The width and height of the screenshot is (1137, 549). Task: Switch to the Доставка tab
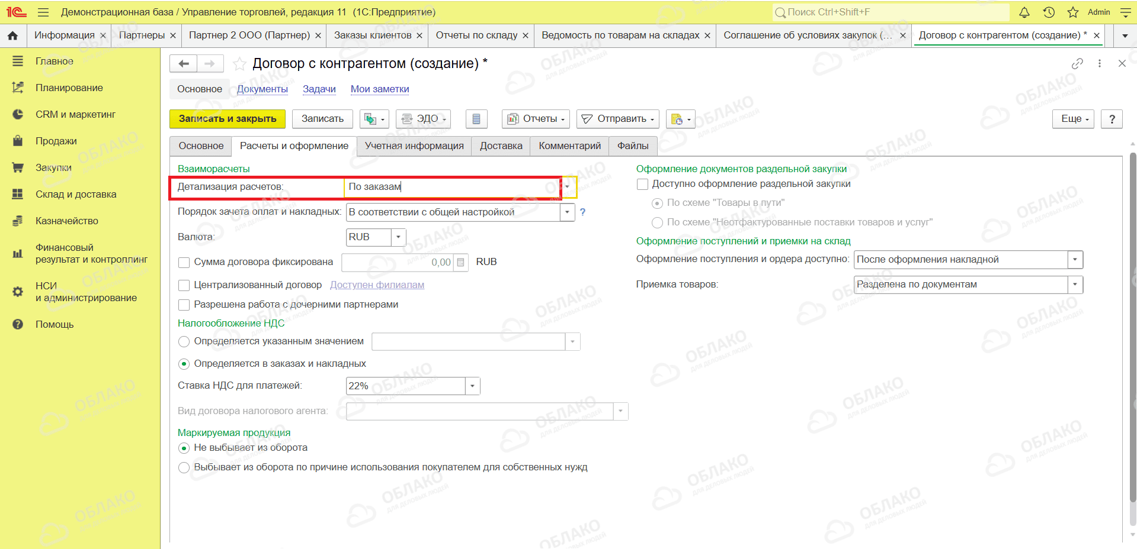point(501,146)
